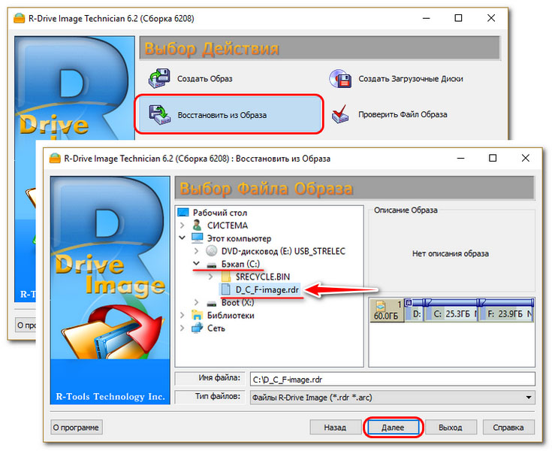Image resolution: width=552 pixels, height=451 pixels.
Task: Expand the DVD-дисковод (E:) node
Action: click(x=197, y=251)
